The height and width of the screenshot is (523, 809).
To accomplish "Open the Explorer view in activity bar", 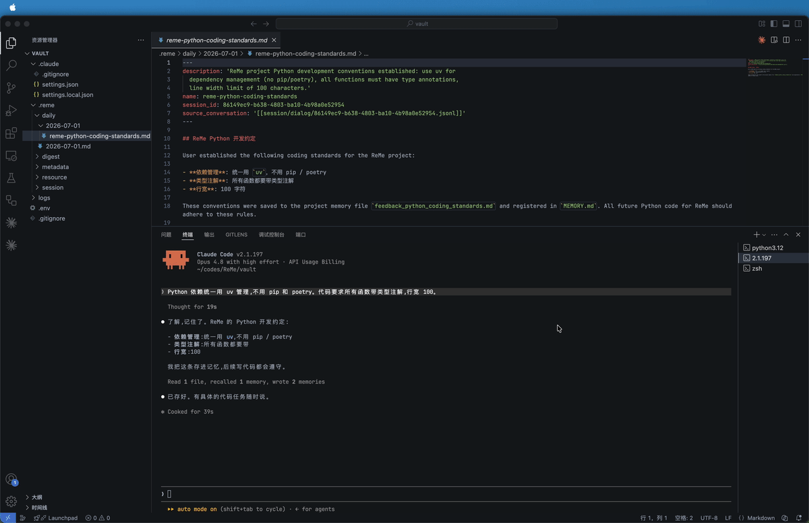I will click(x=11, y=43).
